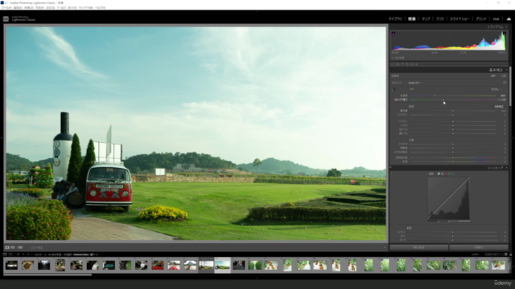Open Grid view icon in filmstrip bar
The height and width of the screenshot is (289, 515).
tap(18, 254)
